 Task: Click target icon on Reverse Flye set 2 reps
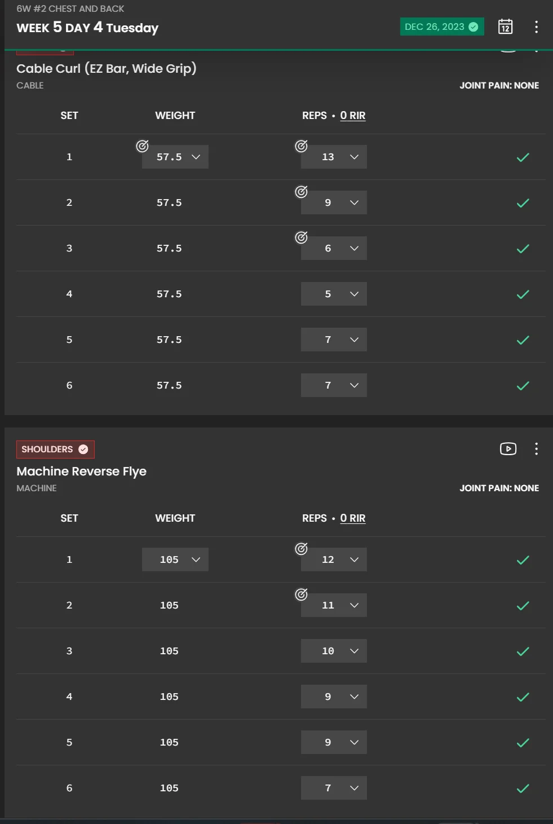point(302,594)
